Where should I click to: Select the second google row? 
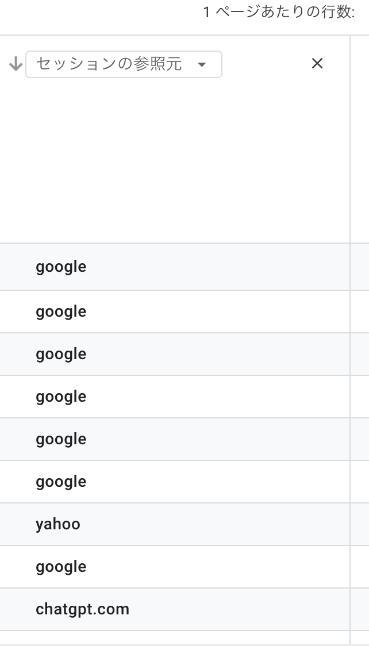pyautogui.click(x=175, y=312)
